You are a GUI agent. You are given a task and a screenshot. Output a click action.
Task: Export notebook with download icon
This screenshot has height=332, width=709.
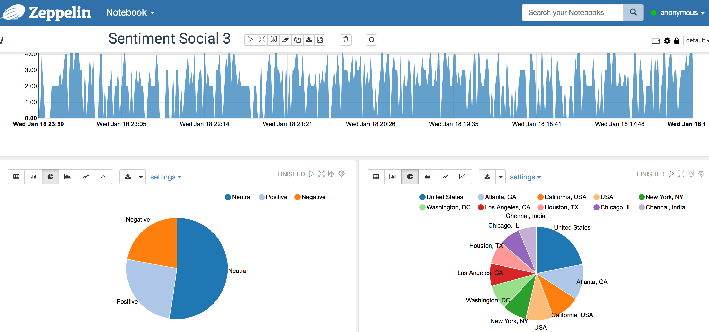pyautogui.click(x=309, y=40)
